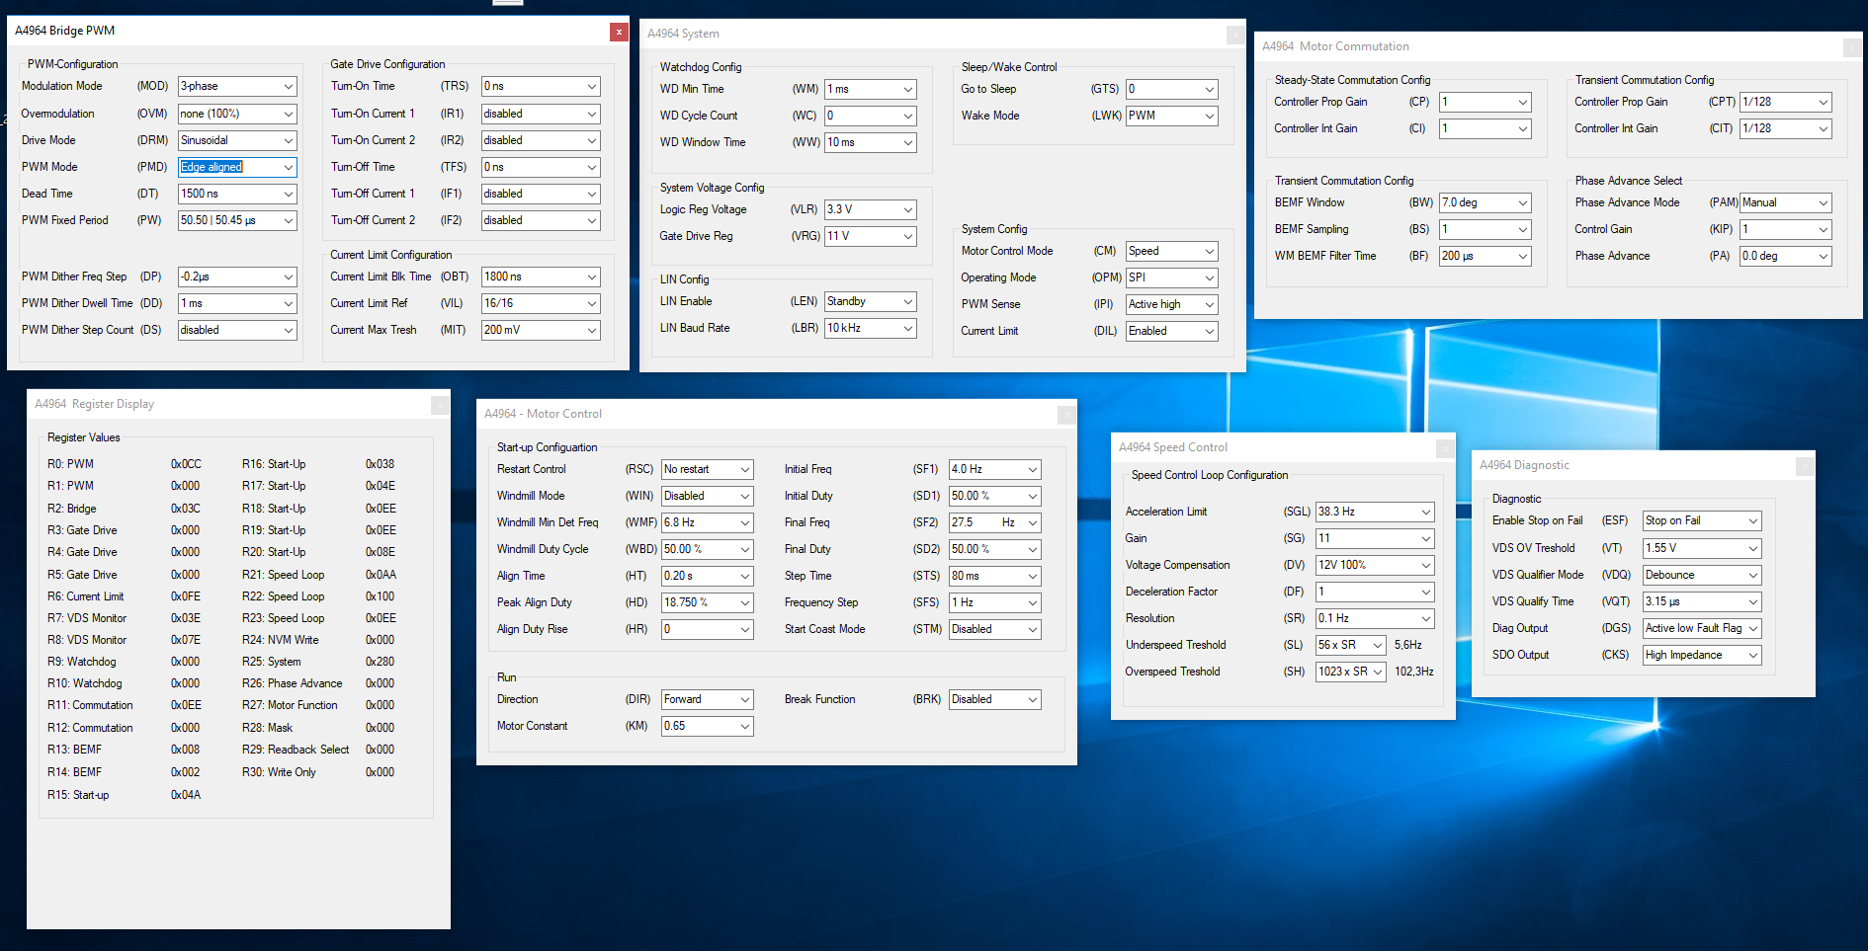The image size is (1868, 951).
Task: Open the VDS OV Treshold dropdown
Action: (x=1702, y=548)
